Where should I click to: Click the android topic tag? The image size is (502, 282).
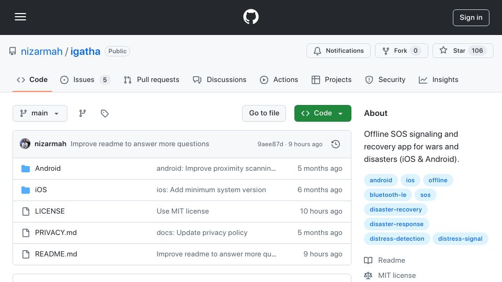(x=381, y=180)
